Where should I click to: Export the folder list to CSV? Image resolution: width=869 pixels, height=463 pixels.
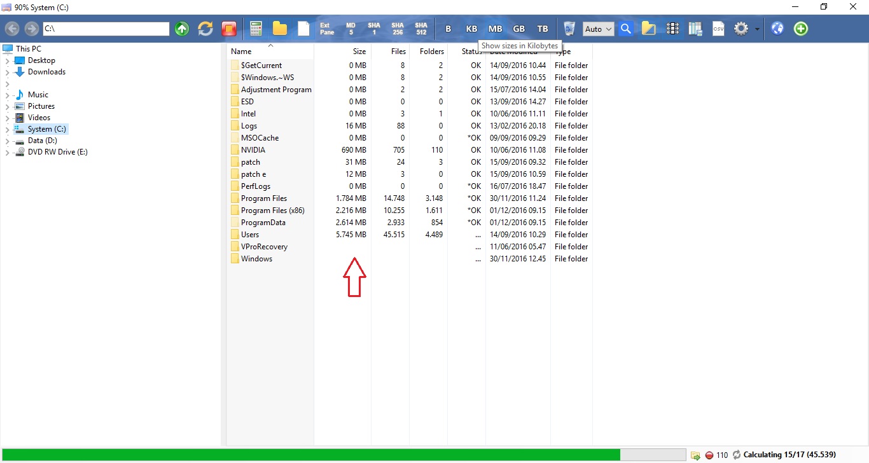pos(718,29)
